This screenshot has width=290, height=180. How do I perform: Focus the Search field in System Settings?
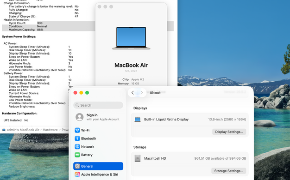(x=98, y=105)
